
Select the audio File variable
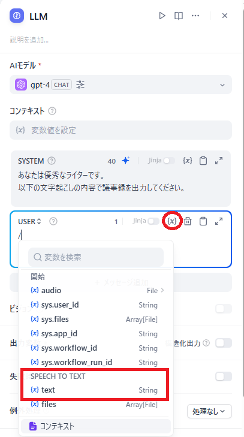coord(96,291)
